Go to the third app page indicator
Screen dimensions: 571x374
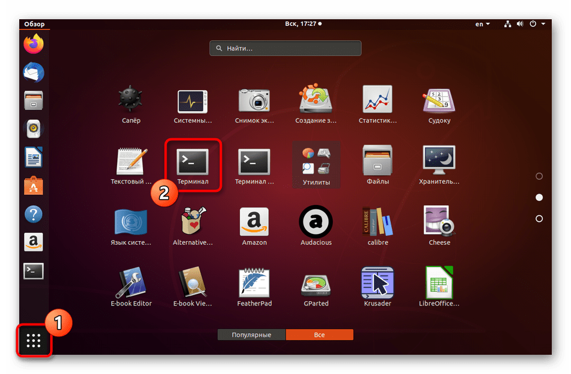pos(539,218)
